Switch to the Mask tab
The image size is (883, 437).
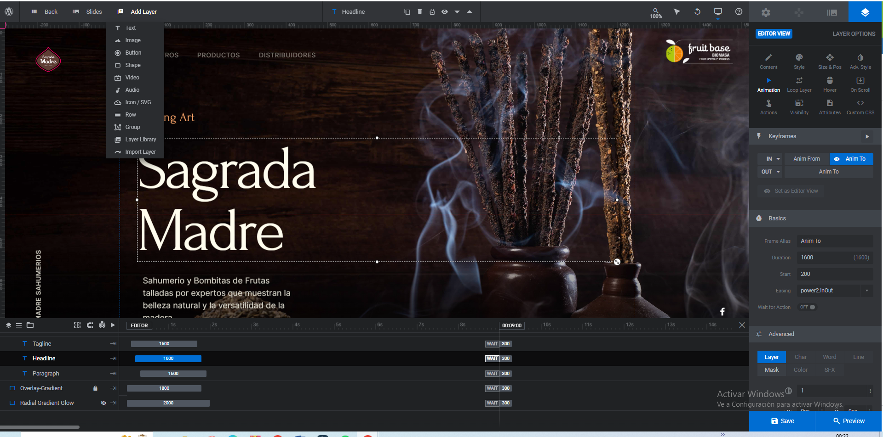pyautogui.click(x=772, y=370)
